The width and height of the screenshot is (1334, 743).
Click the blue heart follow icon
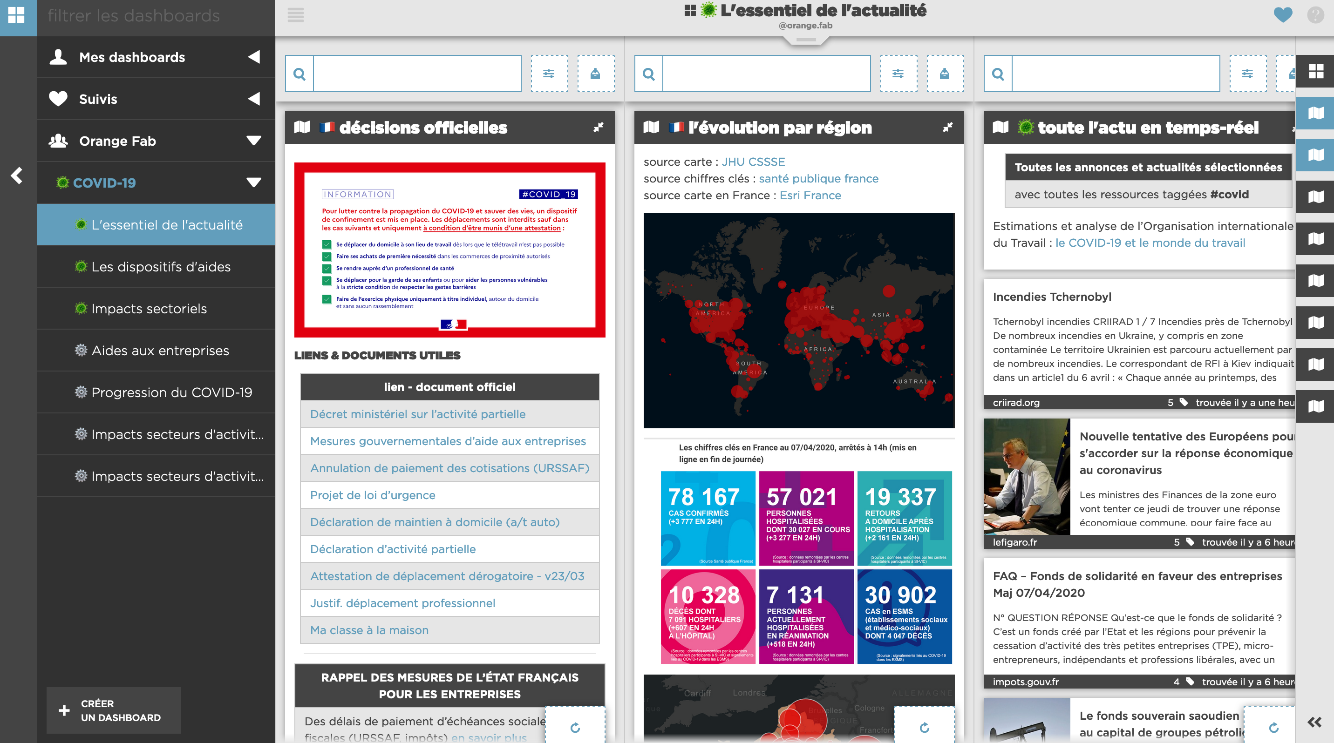click(1282, 14)
